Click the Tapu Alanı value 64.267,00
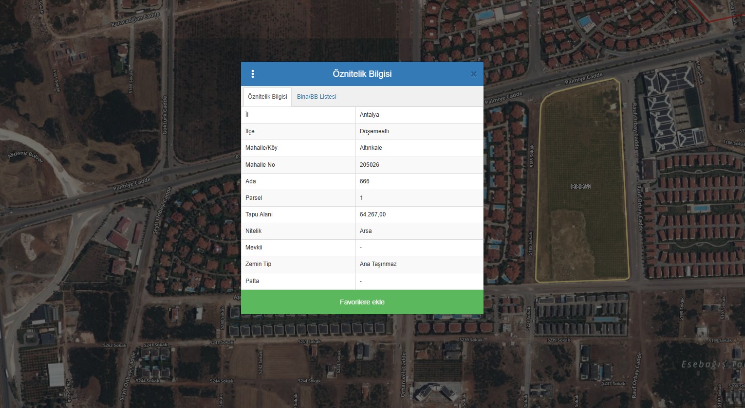The image size is (745, 408). (372, 214)
